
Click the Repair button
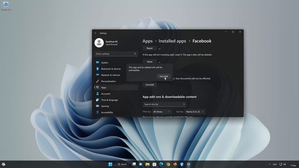click(x=149, y=49)
